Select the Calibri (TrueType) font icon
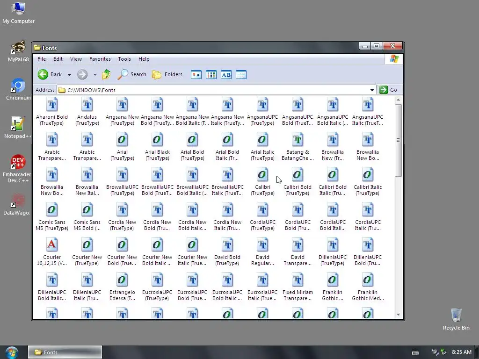This screenshot has height=359, width=479. click(x=262, y=175)
